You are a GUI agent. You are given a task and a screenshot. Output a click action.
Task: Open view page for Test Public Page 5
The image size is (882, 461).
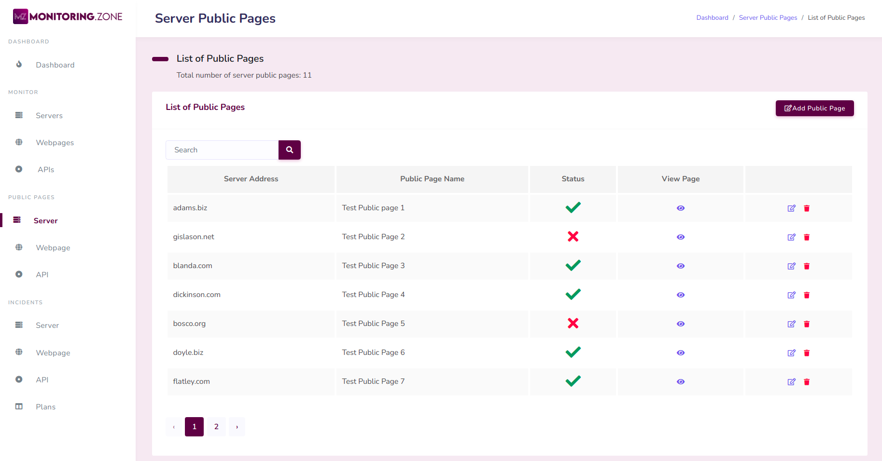(x=680, y=324)
